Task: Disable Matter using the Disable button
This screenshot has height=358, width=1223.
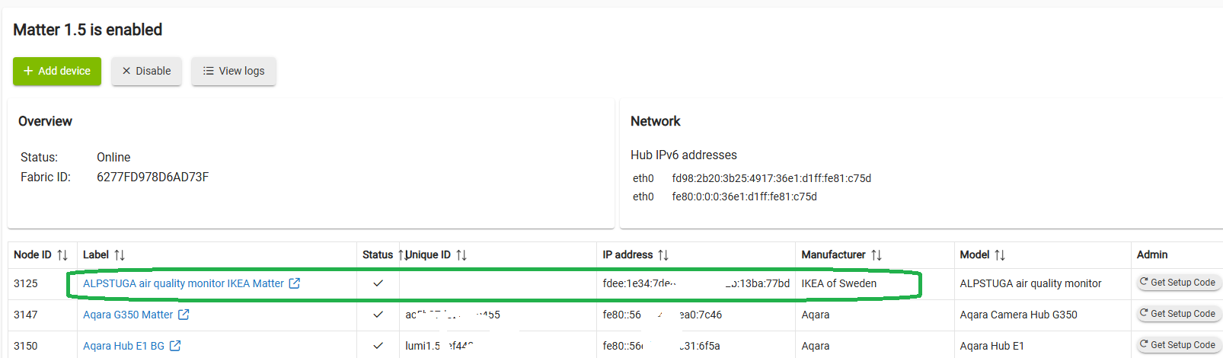Action: [146, 71]
